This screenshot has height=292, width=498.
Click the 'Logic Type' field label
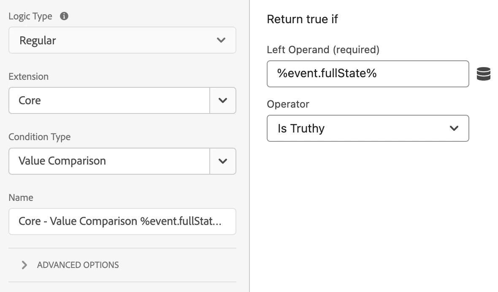(x=30, y=16)
